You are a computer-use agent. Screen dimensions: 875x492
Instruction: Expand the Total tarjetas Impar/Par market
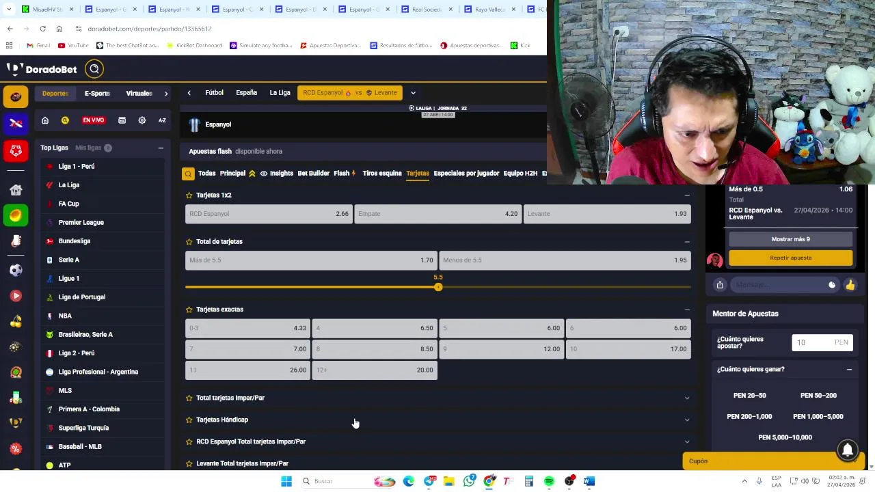(x=687, y=398)
